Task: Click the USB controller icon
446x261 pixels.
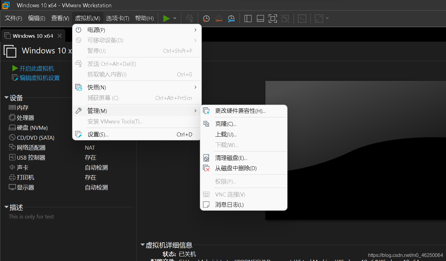Action: [12, 157]
